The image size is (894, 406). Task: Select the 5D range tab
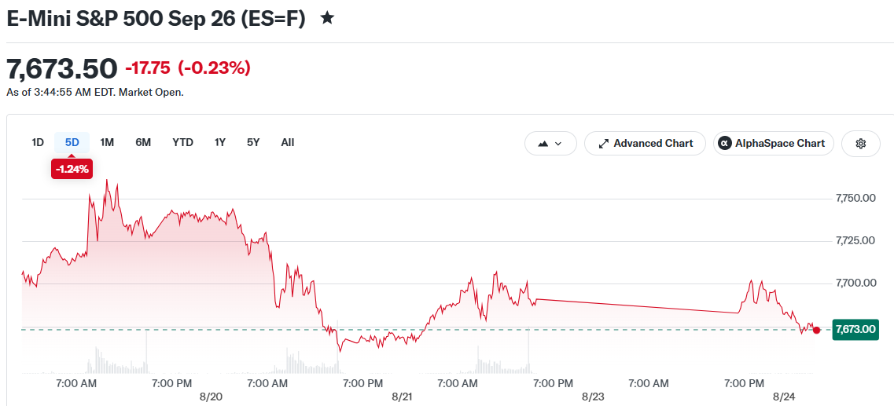(x=72, y=142)
